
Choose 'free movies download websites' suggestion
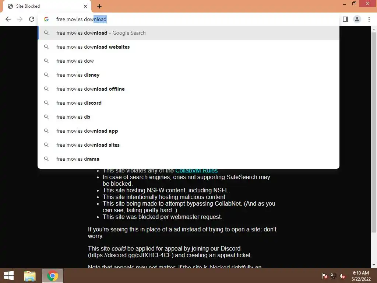point(188,47)
